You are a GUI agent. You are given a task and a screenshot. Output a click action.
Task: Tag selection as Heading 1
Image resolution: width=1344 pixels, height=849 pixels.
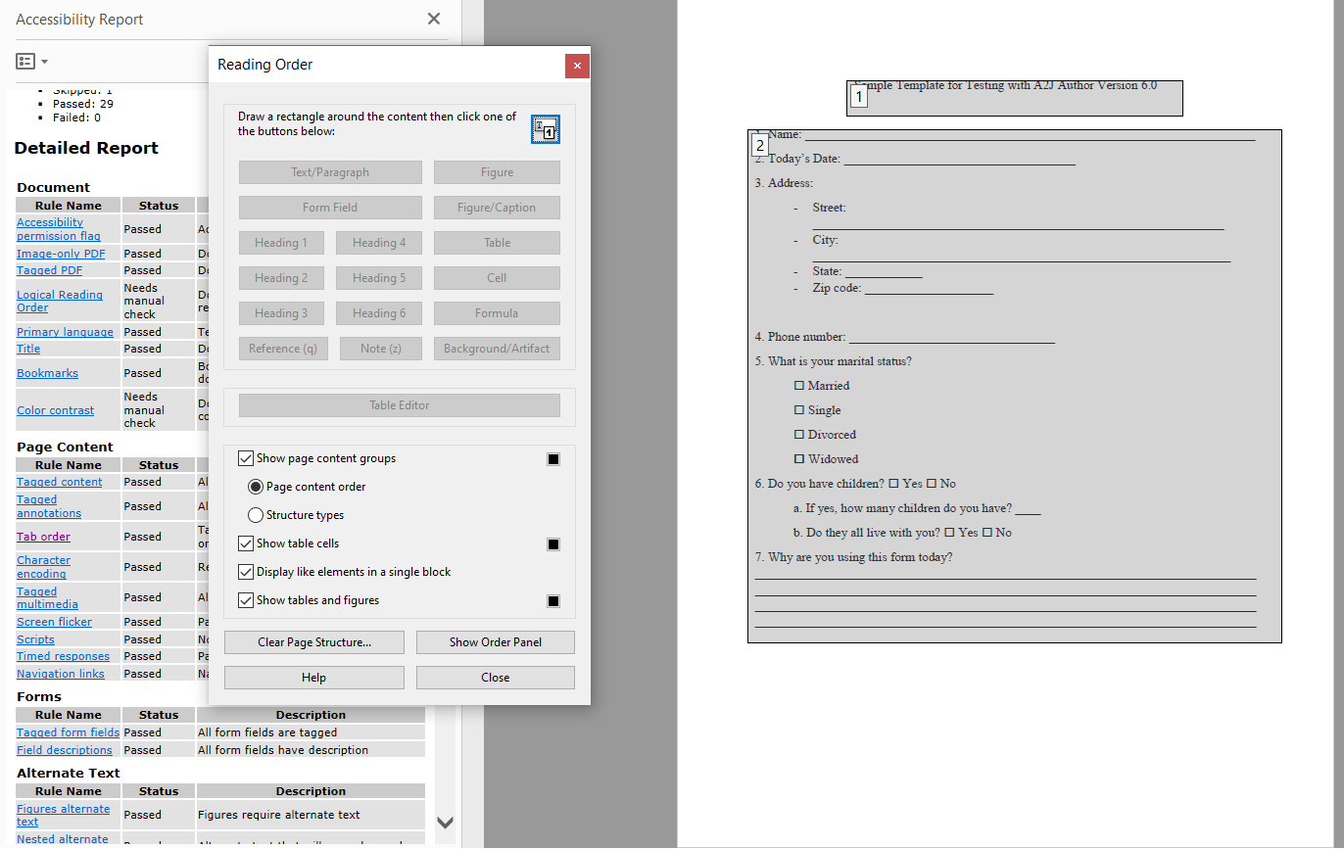click(x=281, y=243)
